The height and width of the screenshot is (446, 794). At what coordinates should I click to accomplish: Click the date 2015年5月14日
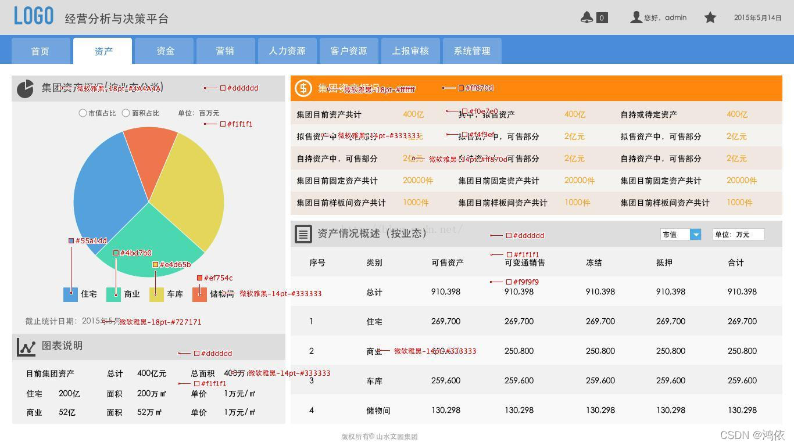pos(757,18)
